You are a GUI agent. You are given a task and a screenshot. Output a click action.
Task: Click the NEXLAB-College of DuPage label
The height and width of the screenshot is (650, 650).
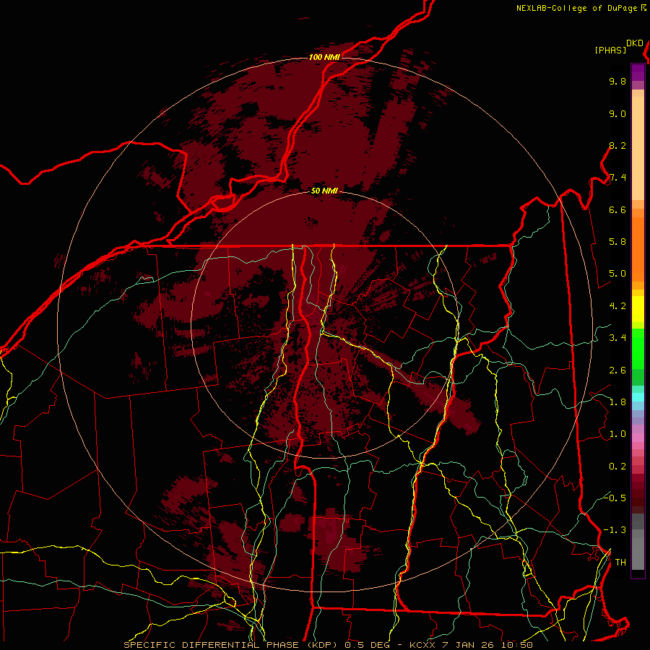pos(576,8)
